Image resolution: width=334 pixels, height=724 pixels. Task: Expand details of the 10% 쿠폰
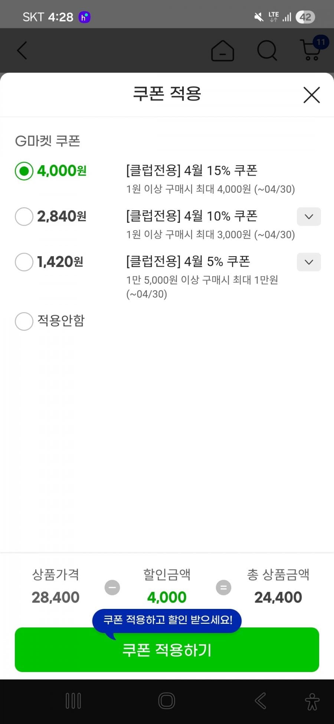[x=309, y=216]
